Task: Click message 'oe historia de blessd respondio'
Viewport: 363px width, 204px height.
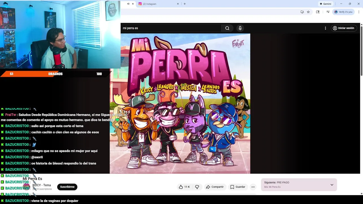Action: click(64, 163)
